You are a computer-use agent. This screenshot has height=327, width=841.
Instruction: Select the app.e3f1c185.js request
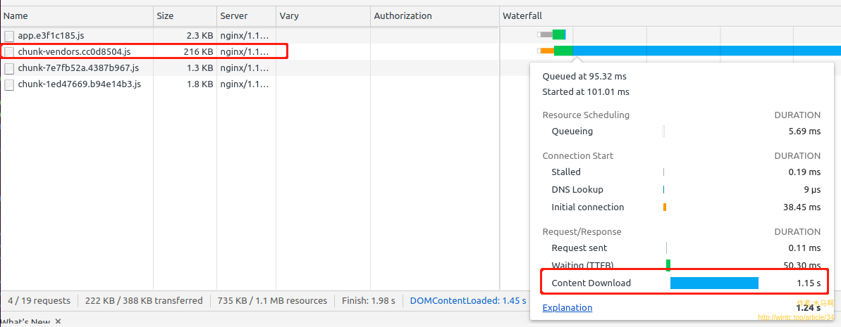51,36
